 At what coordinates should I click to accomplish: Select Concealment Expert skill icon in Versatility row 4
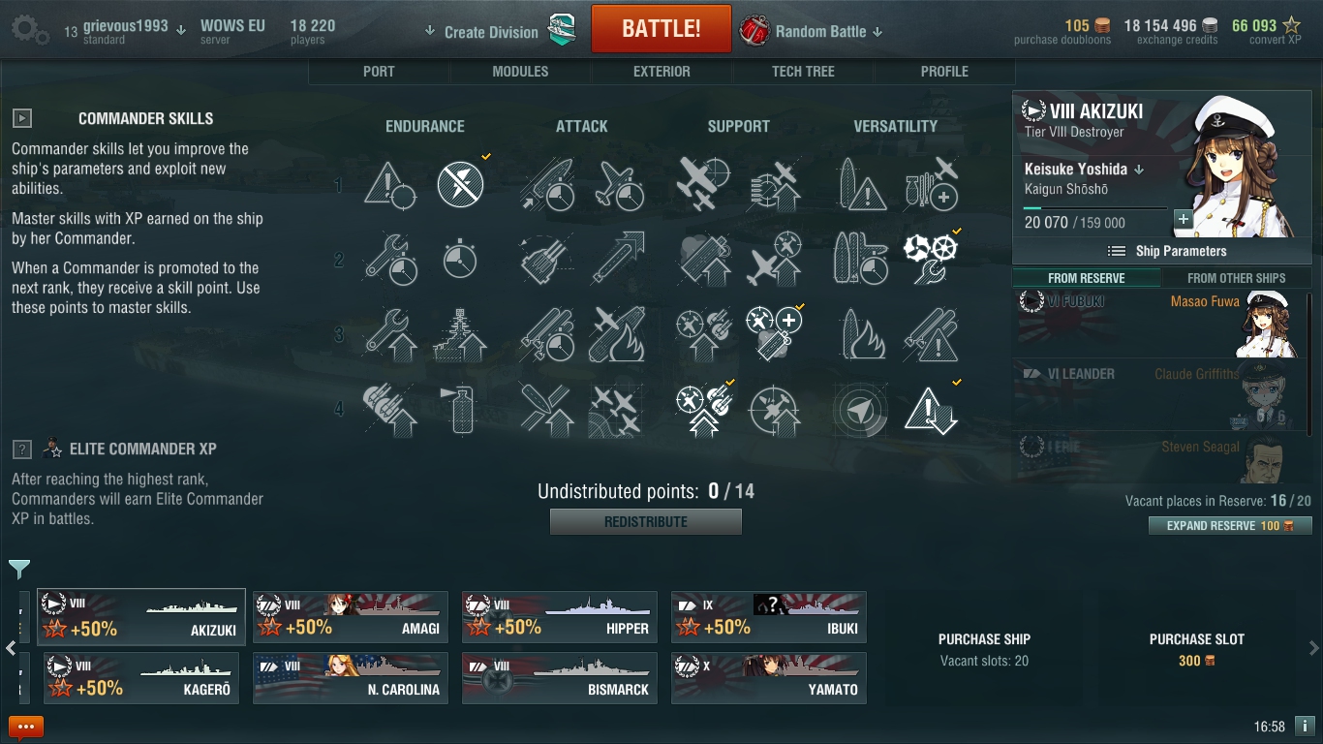point(931,409)
